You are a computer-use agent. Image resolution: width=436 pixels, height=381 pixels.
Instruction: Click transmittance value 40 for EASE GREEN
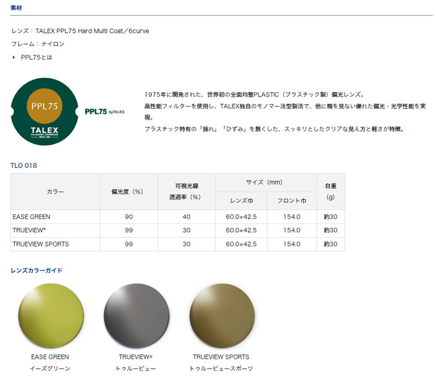pyautogui.click(x=186, y=217)
